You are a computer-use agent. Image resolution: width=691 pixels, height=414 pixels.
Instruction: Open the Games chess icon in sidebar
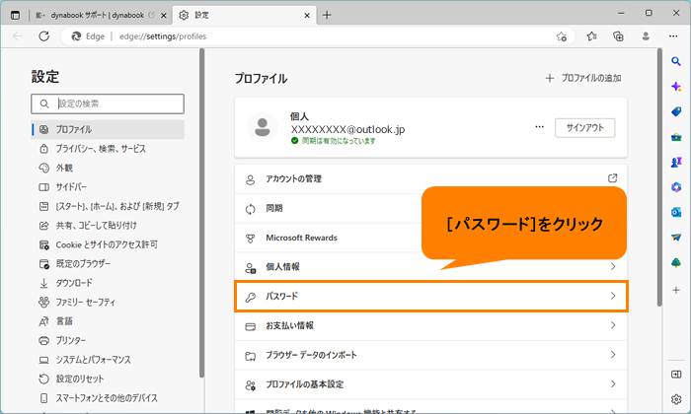click(676, 163)
